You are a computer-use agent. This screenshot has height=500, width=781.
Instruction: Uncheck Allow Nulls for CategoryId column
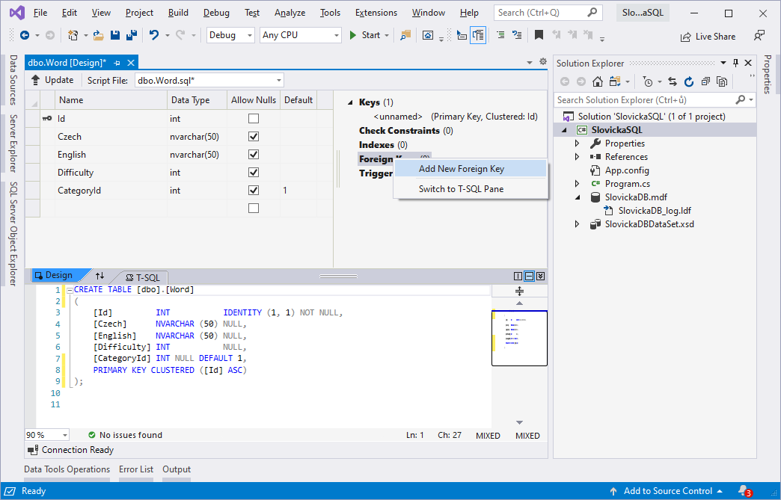click(254, 190)
